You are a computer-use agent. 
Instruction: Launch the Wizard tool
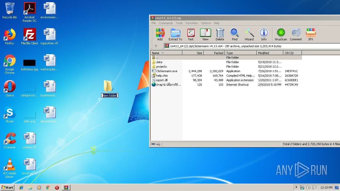[x=249, y=34]
